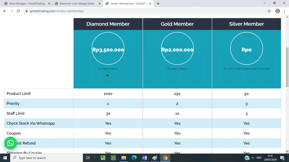Open Chrome's three-dot menu
This screenshot has height=162, width=289.
tap(285, 11)
